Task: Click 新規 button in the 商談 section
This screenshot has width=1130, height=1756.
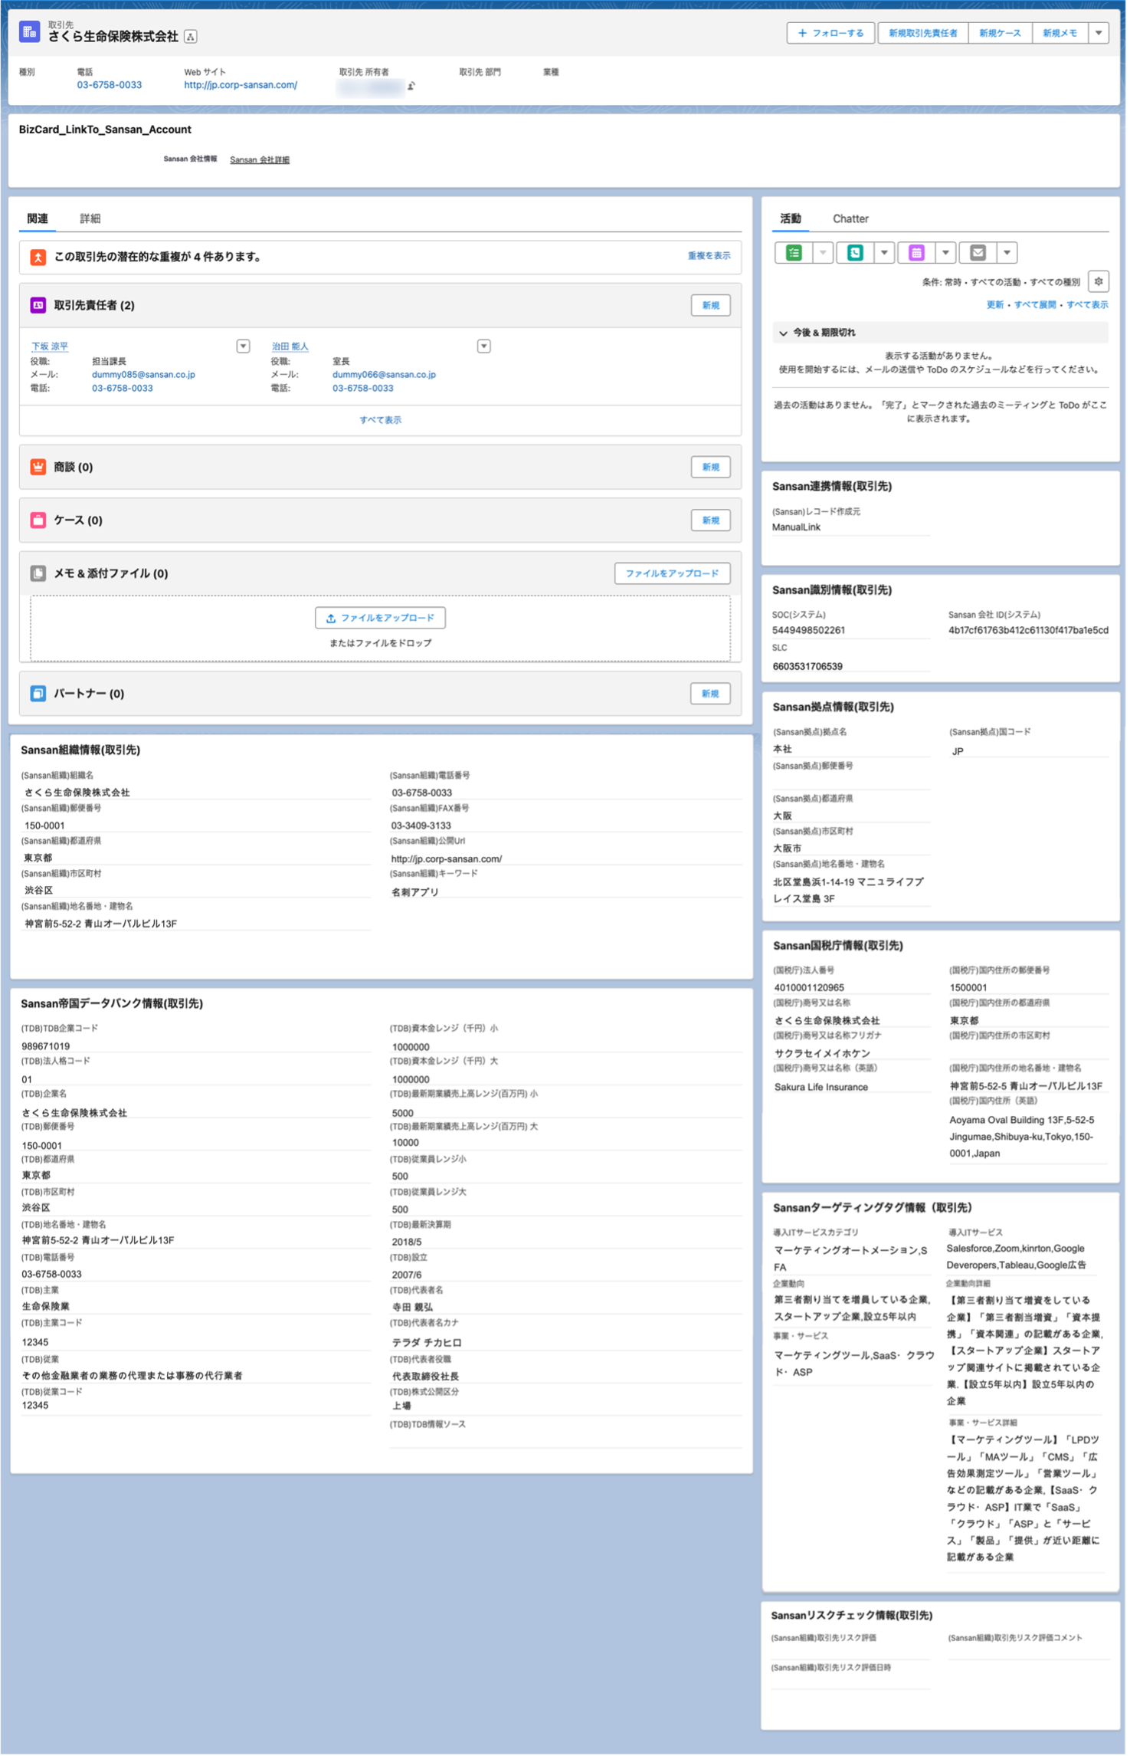Action: 710,467
